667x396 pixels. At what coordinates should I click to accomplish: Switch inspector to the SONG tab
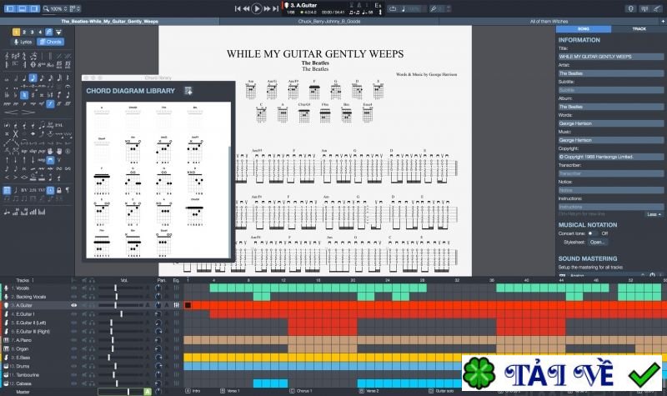point(584,29)
